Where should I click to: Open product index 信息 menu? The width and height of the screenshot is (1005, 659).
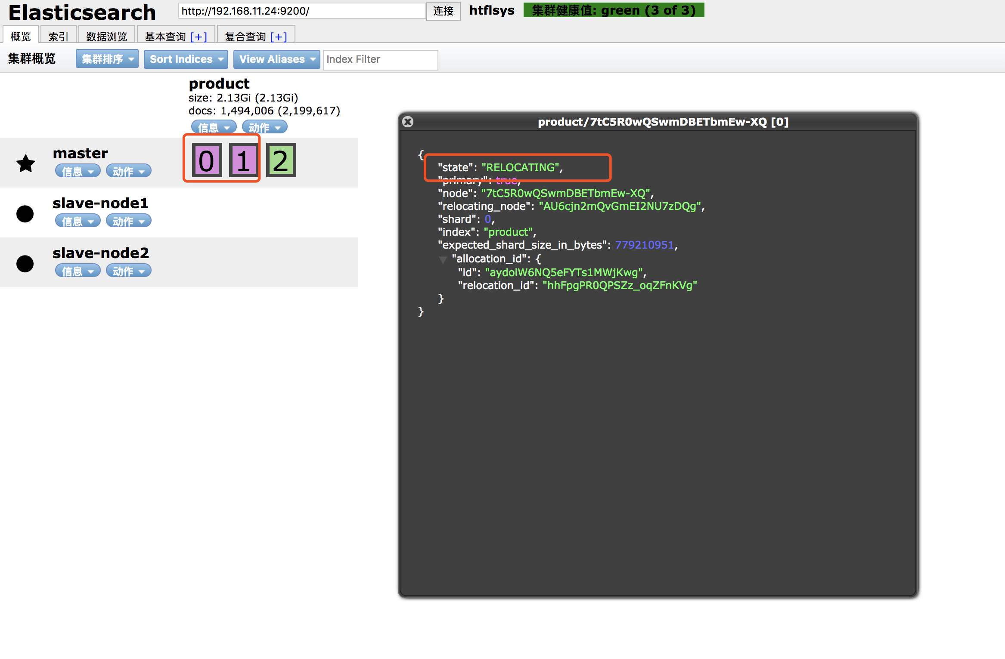pyautogui.click(x=214, y=127)
